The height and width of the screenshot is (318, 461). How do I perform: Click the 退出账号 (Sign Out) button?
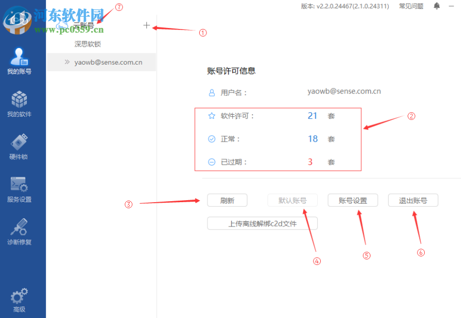pos(413,200)
